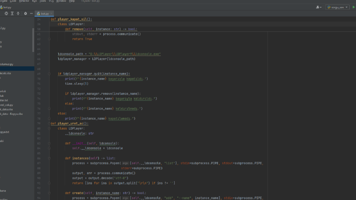Select 'k_data - Kopya.xlsx' in project tree
The width and height of the screenshot is (356, 200).
tap(11, 114)
